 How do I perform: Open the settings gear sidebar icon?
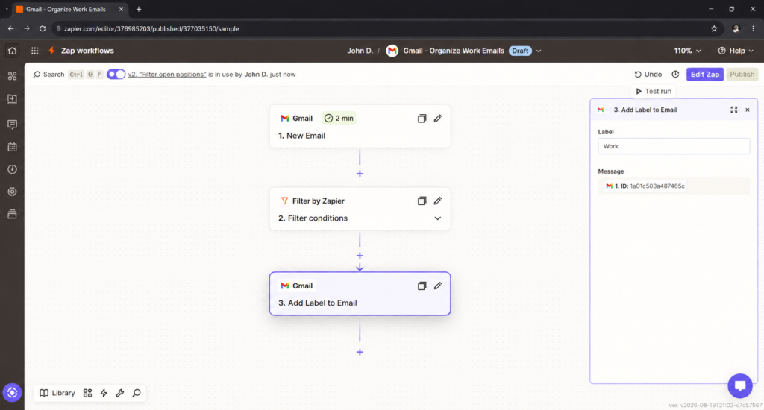[12, 192]
